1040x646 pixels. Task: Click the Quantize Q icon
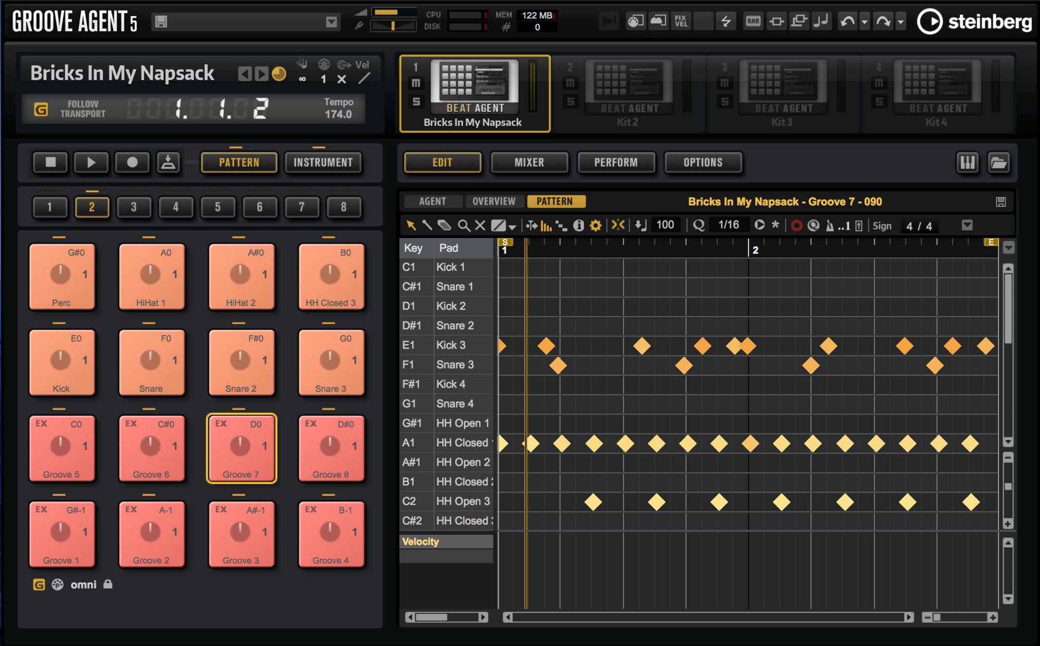699,225
